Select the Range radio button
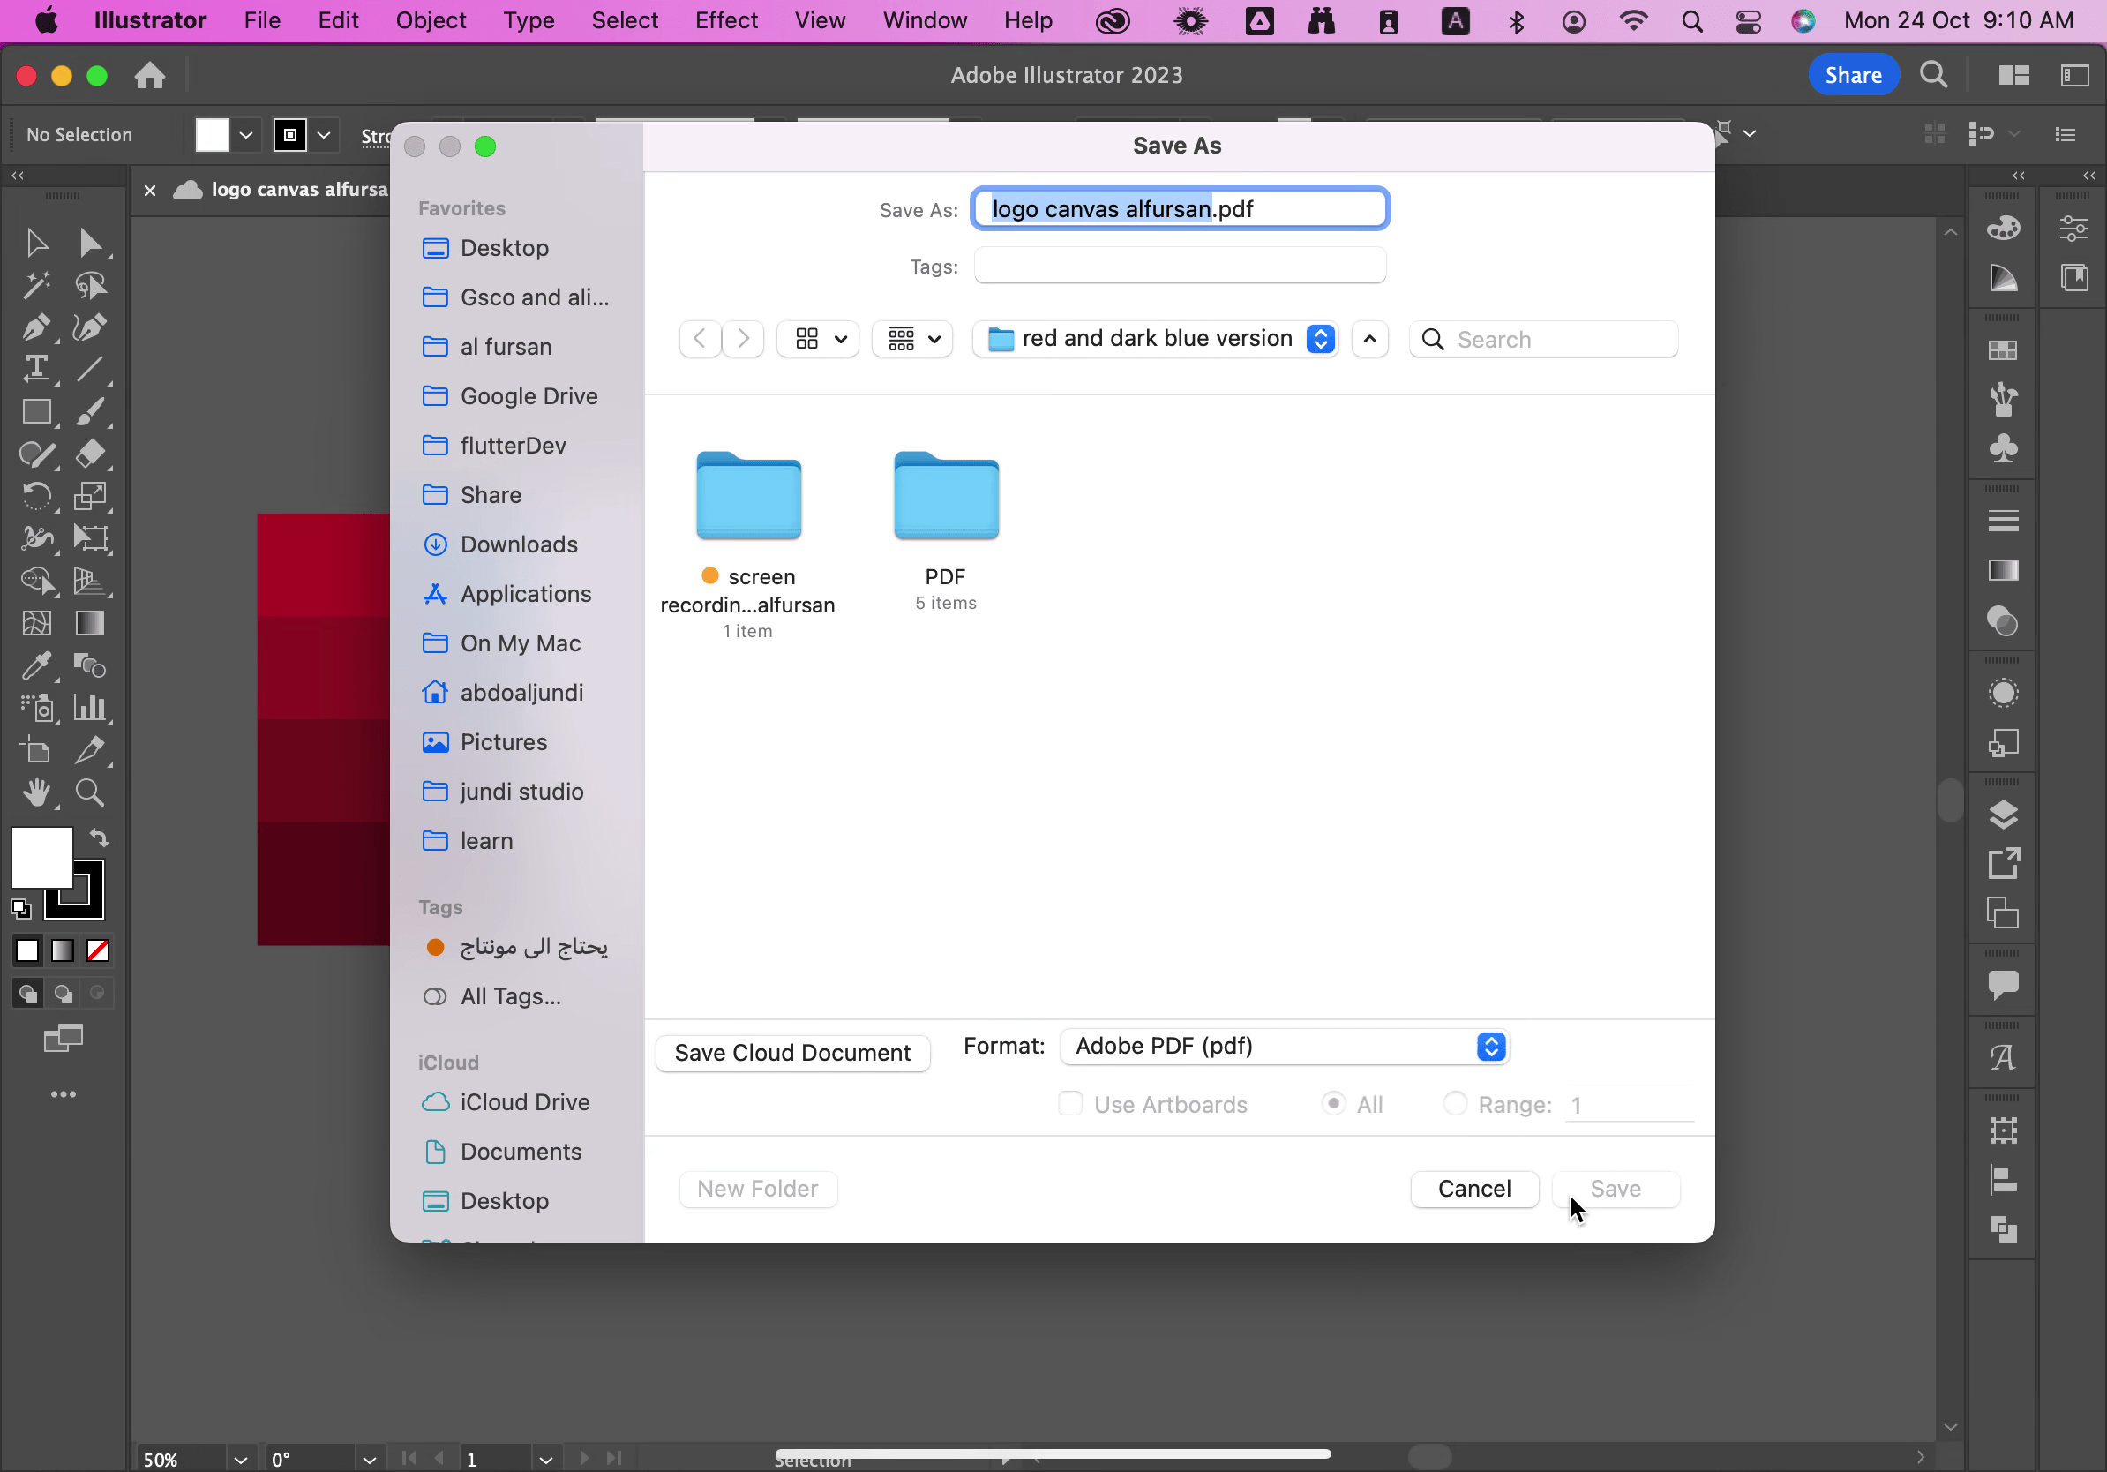 coord(1455,1104)
